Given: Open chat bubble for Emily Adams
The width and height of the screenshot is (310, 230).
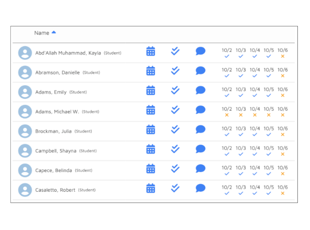Looking at the screenshot, I should point(201,90).
